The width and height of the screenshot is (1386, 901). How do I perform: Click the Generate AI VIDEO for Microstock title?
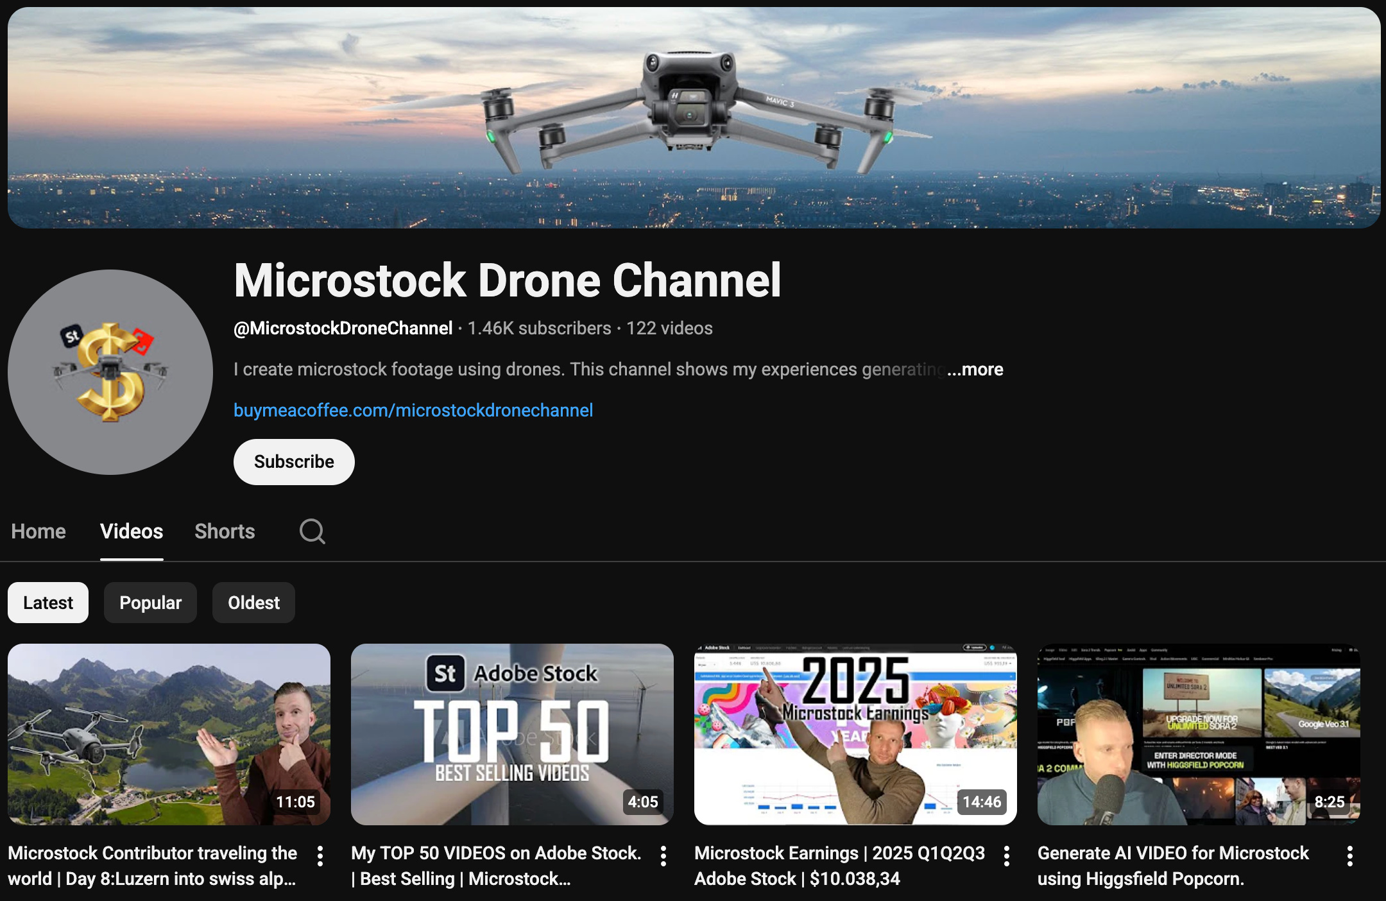[x=1173, y=865]
